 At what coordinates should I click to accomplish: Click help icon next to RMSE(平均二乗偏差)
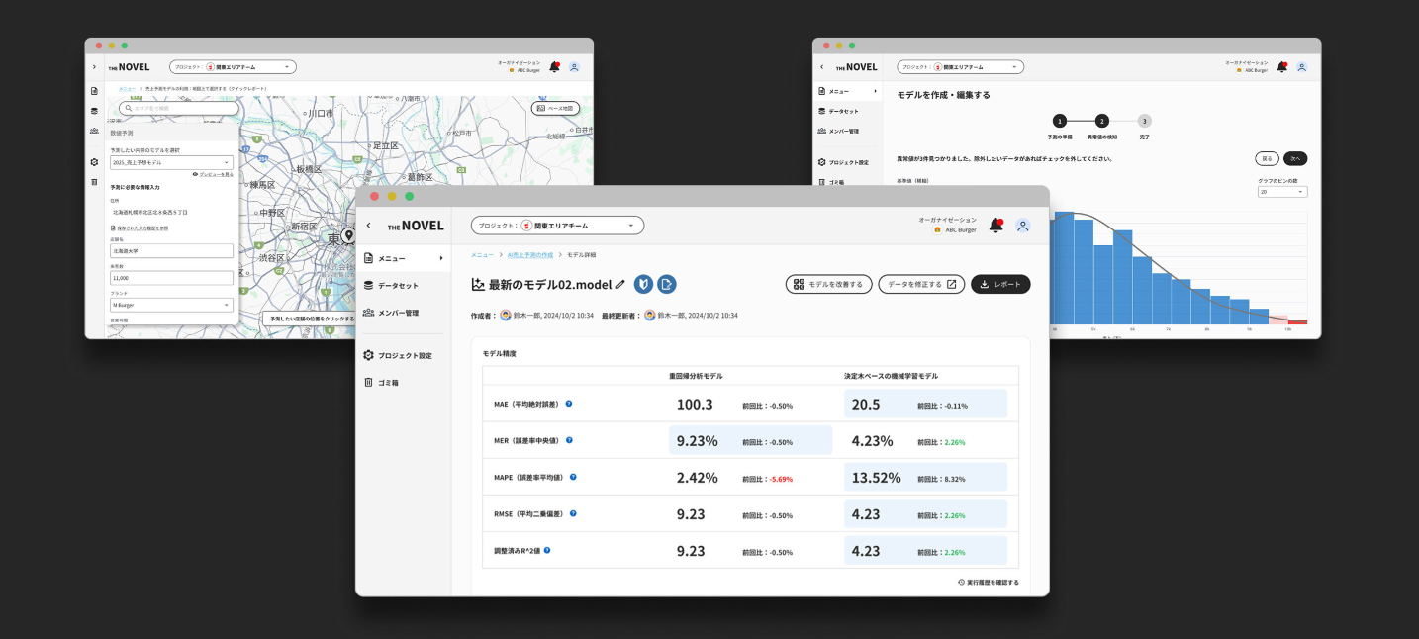[573, 513]
